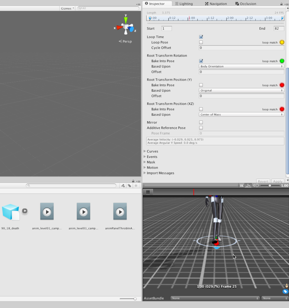Uncheck the Loop Time checkbox
The width and height of the screenshot is (289, 308).
point(201,37)
